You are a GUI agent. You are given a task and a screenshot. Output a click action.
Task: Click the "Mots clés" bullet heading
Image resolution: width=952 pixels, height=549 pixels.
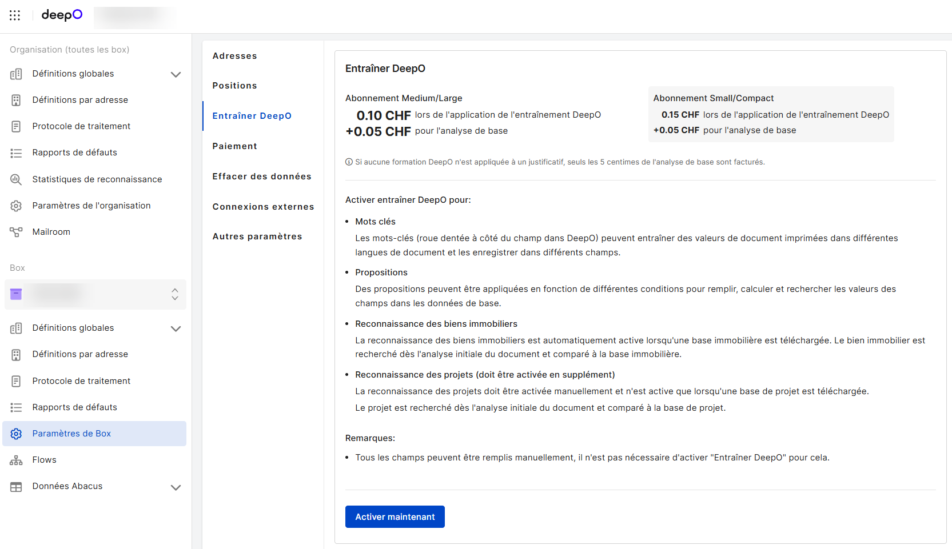[375, 222]
